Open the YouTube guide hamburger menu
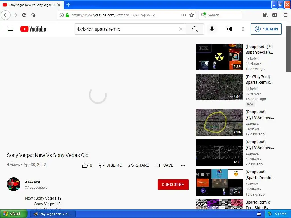Viewport: 291px width, 218px height. pyautogui.click(x=10, y=29)
